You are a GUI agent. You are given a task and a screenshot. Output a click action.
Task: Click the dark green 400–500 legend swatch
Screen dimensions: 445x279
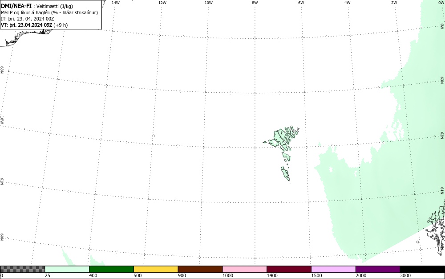click(111, 269)
